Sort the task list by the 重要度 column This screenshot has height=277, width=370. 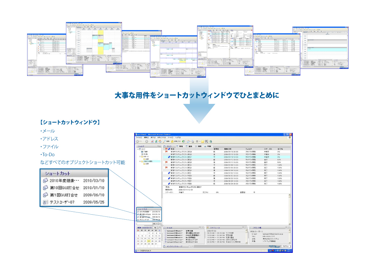point(216,149)
